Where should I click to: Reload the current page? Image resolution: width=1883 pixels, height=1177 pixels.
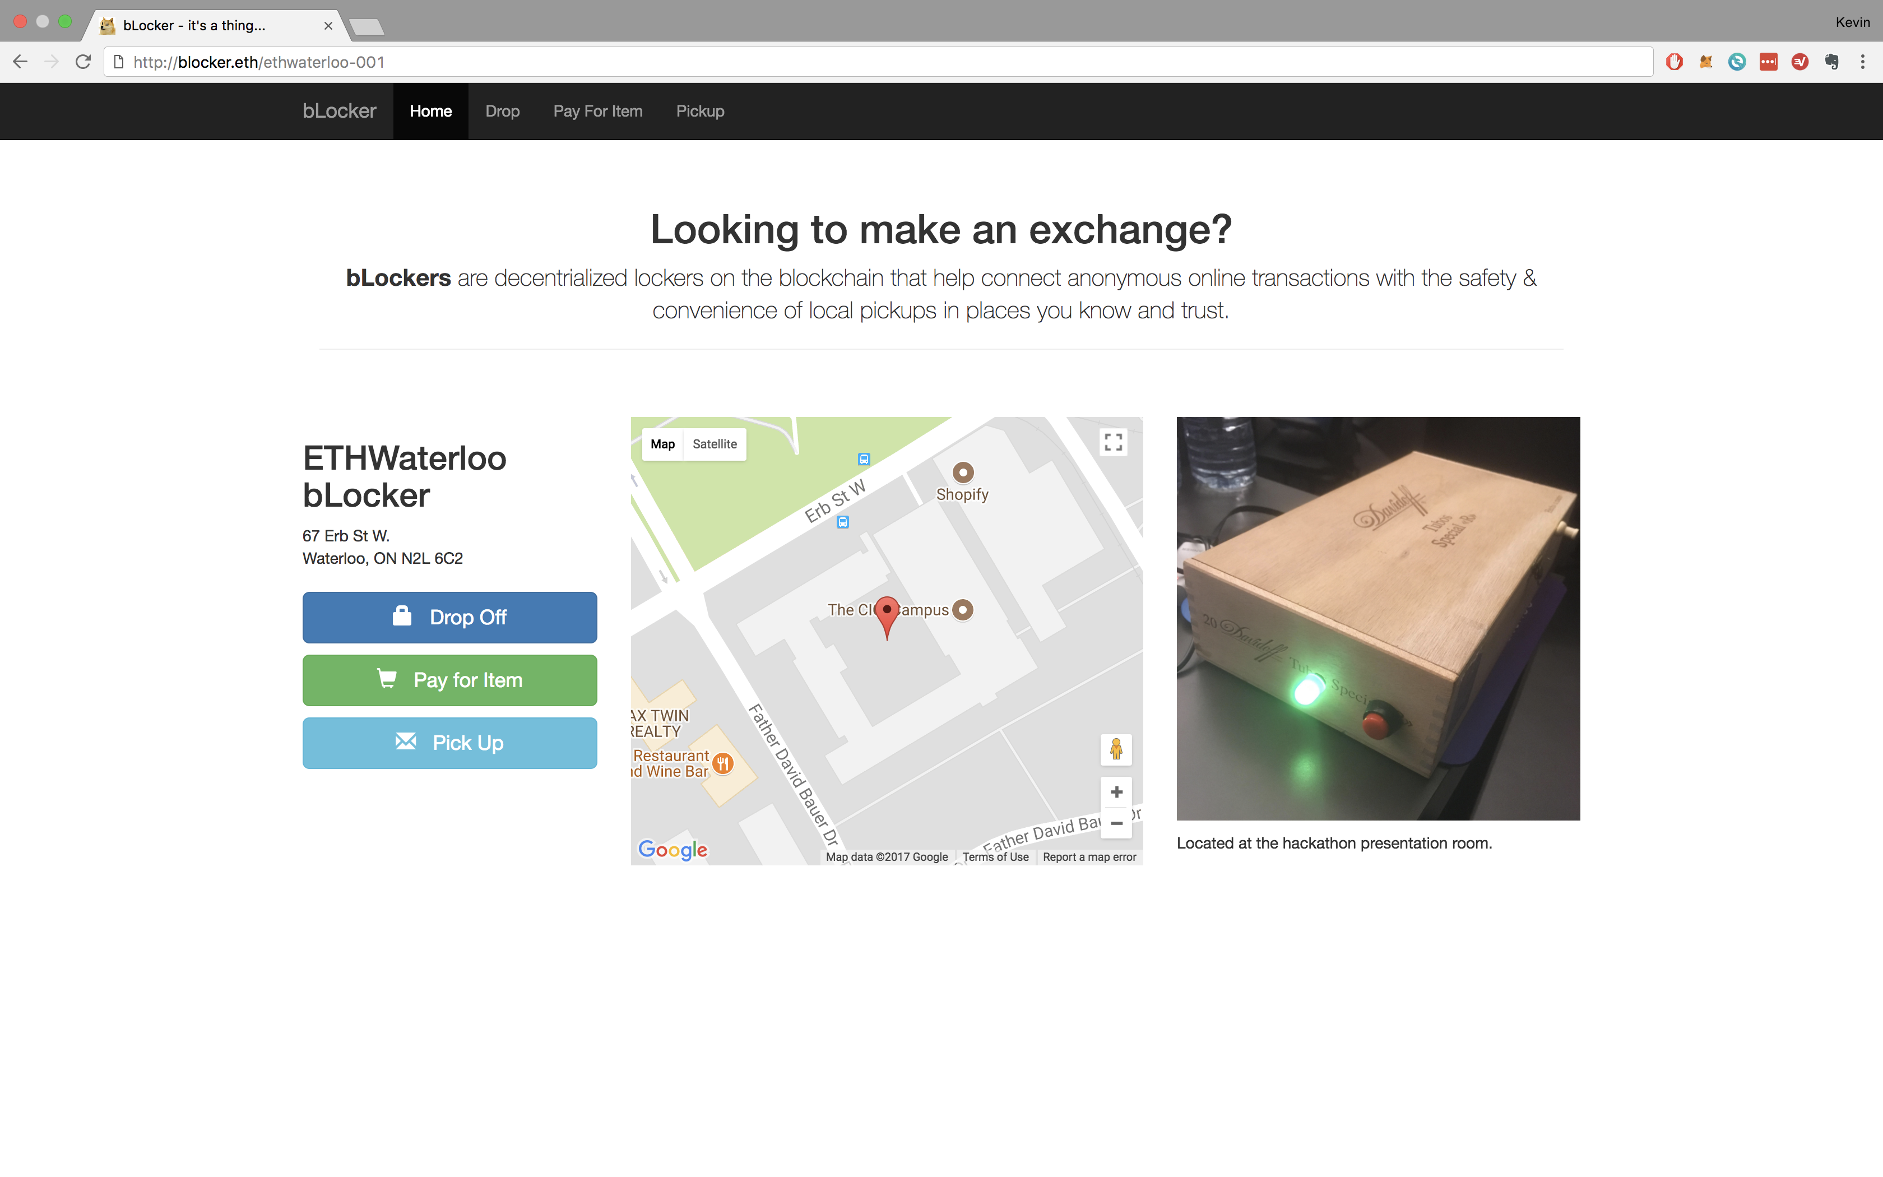[x=84, y=62]
